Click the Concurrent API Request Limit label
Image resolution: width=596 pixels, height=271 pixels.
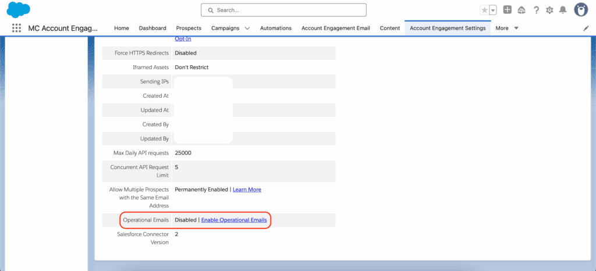pos(140,171)
